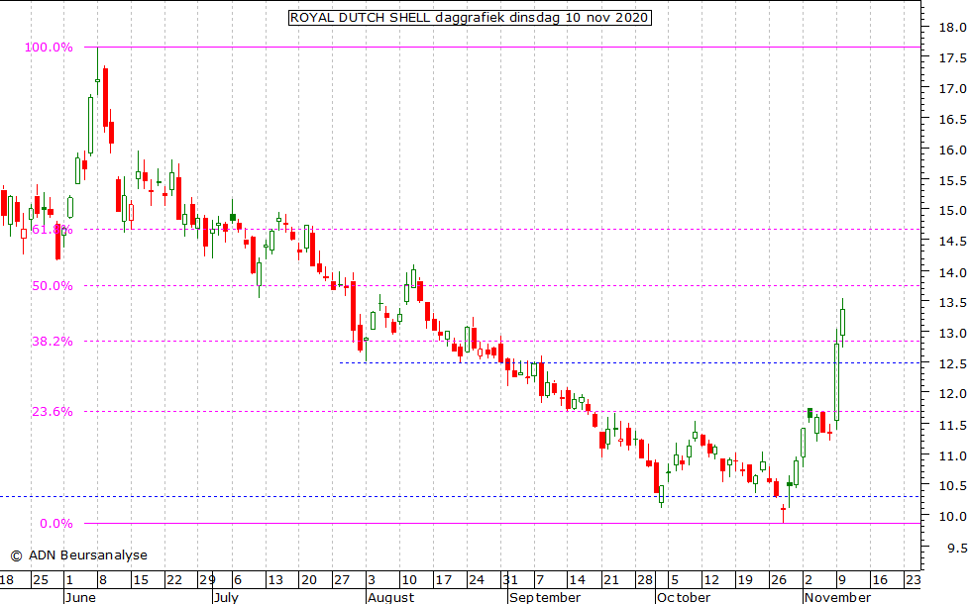
Task: Click the 17.0 price axis value
Action: pos(952,88)
